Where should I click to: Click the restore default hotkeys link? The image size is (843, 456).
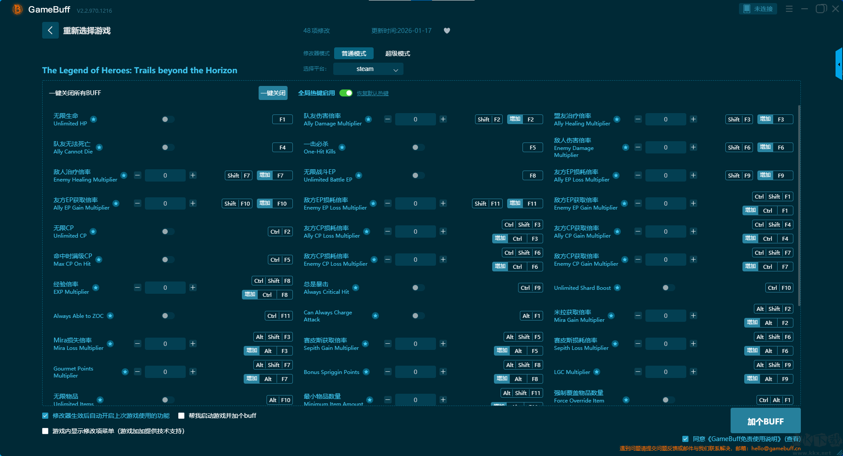[x=372, y=93]
